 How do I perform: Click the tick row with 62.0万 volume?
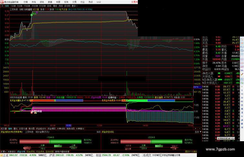click(221, 126)
